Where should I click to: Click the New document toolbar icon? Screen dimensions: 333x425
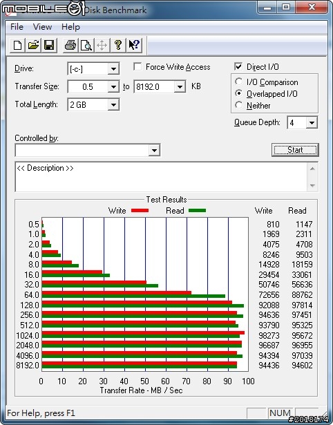(x=17, y=45)
